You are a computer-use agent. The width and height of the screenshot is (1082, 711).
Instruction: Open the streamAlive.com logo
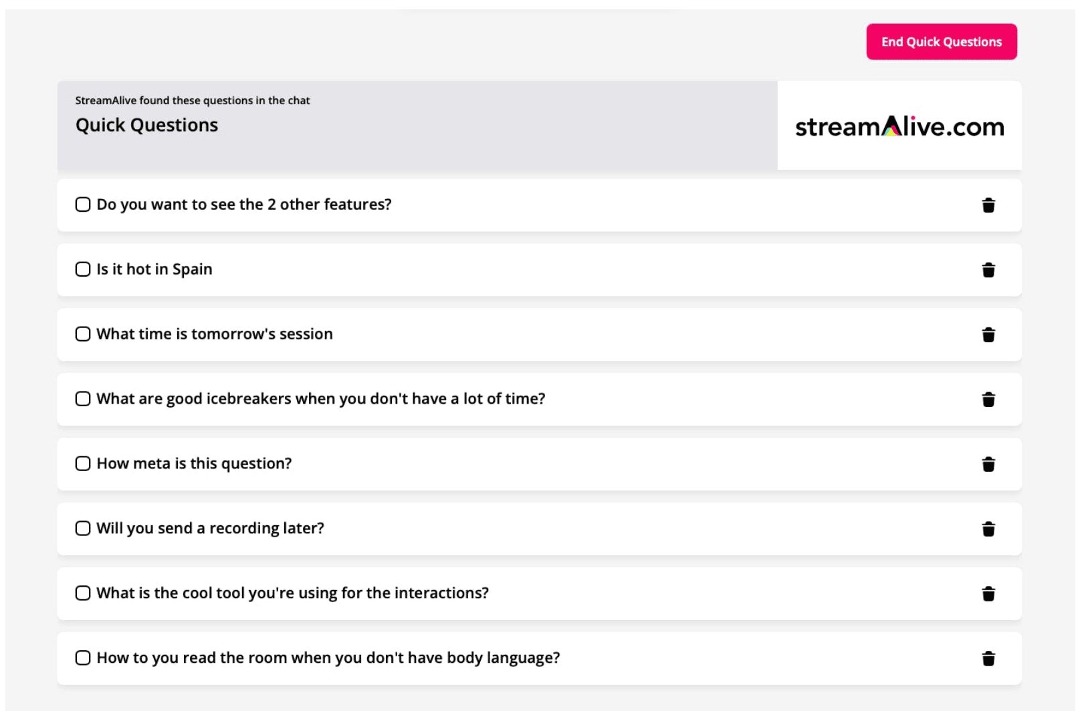pyautogui.click(x=899, y=126)
